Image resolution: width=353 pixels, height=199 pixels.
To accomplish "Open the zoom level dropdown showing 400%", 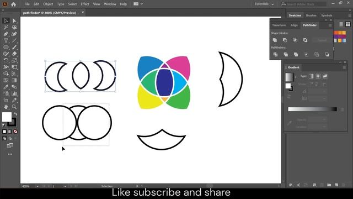I will (37, 186).
